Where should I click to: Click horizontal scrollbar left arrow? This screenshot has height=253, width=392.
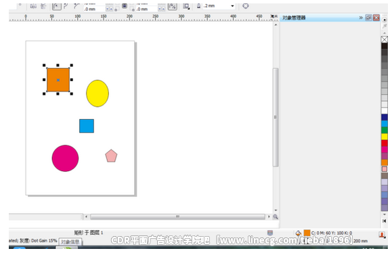click(86, 216)
